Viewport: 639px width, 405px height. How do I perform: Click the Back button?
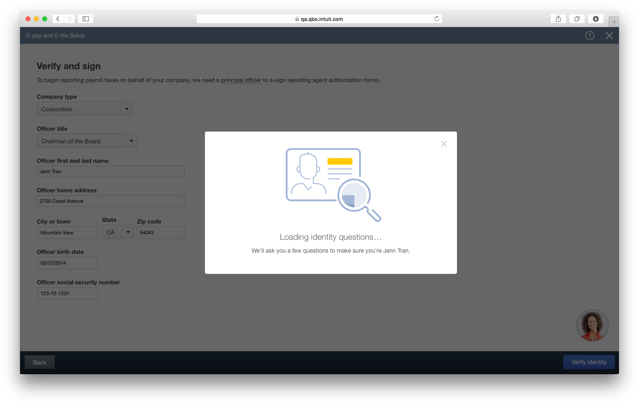[40, 363]
